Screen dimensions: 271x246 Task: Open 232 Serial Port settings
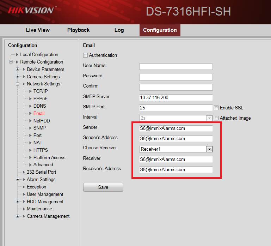42,172
